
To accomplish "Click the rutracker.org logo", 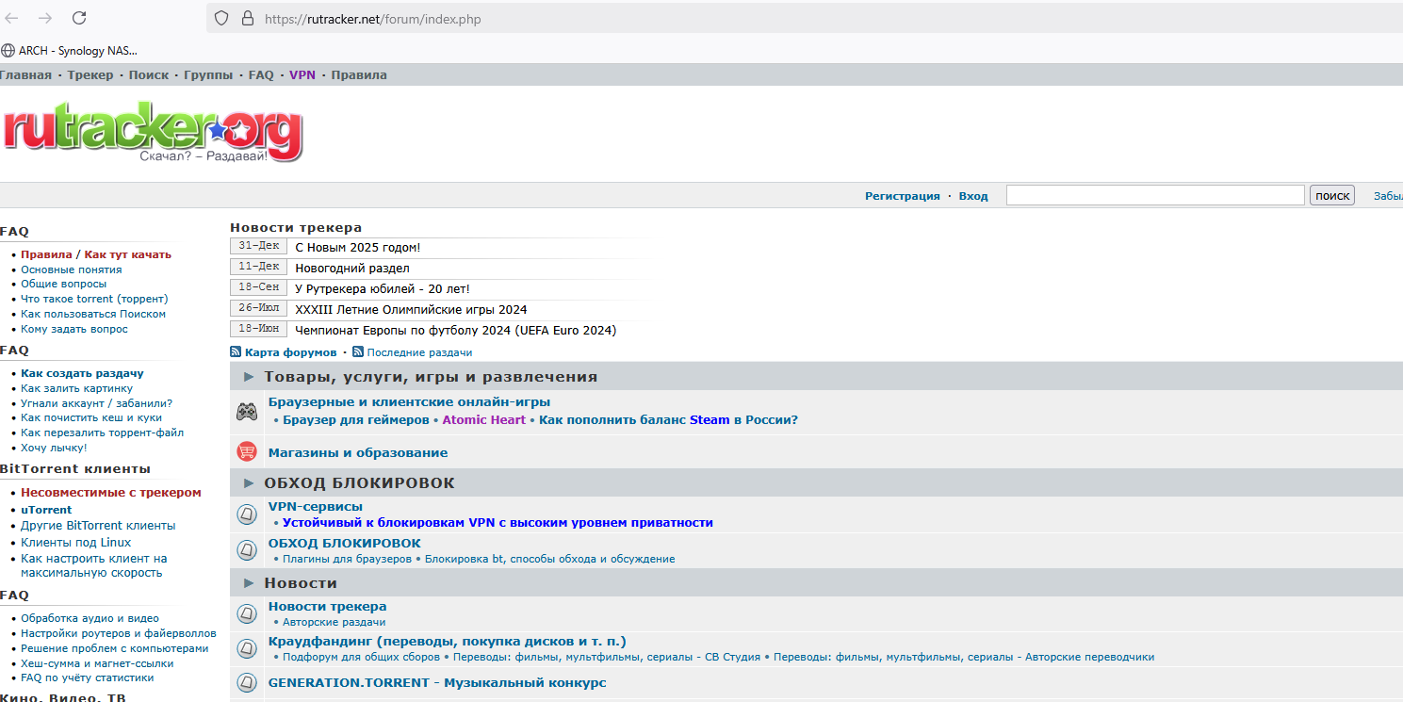I will point(153,134).
